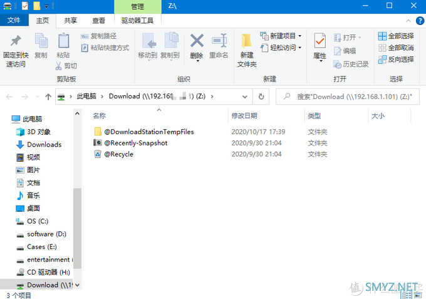Click the Up one level arrow
This screenshot has width=426, height=299.
click(x=48, y=97)
